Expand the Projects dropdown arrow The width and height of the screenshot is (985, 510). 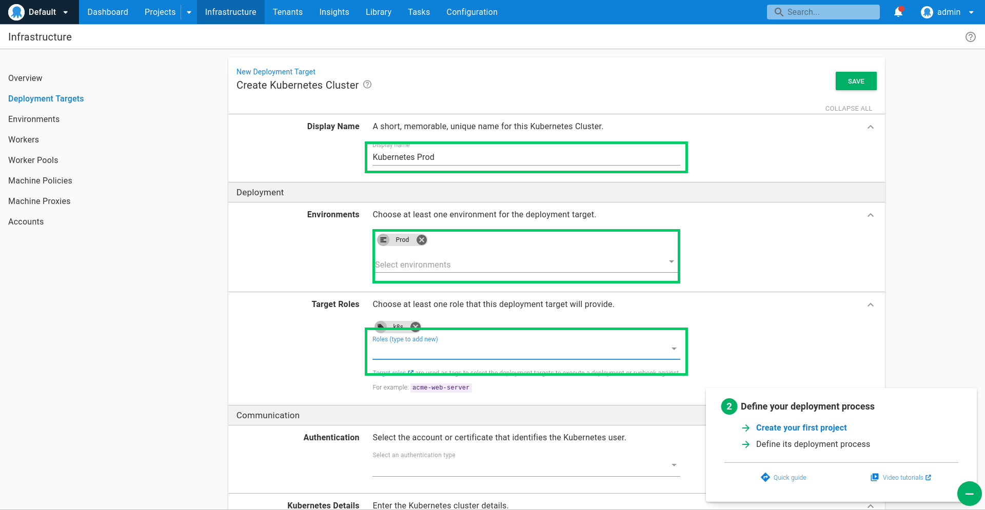pyautogui.click(x=189, y=12)
